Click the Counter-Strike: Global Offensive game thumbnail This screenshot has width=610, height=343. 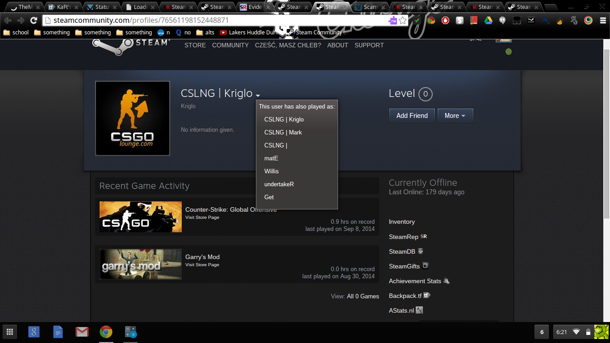[140, 217]
